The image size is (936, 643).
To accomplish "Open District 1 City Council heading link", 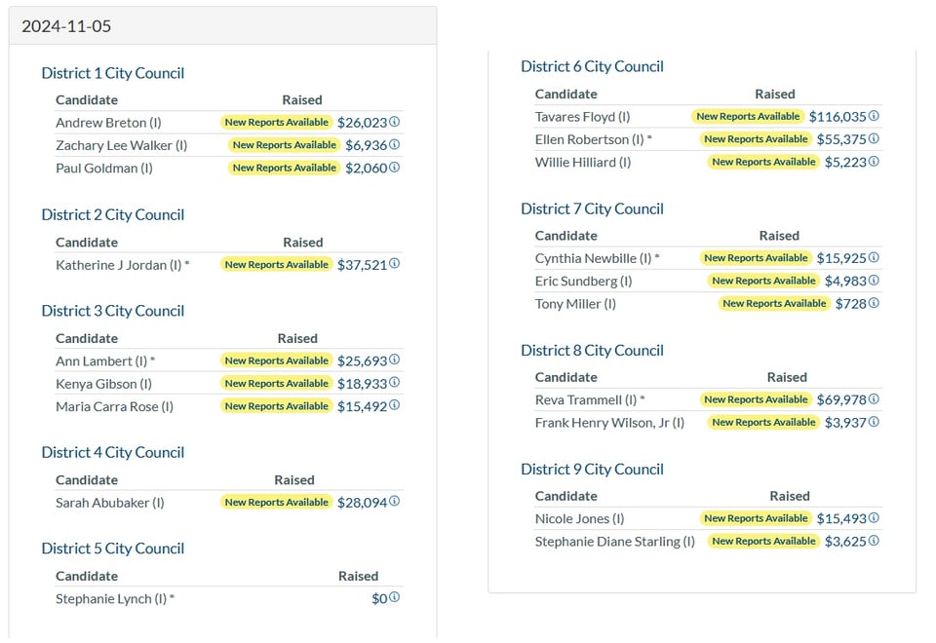I will click(x=112, y=73).
